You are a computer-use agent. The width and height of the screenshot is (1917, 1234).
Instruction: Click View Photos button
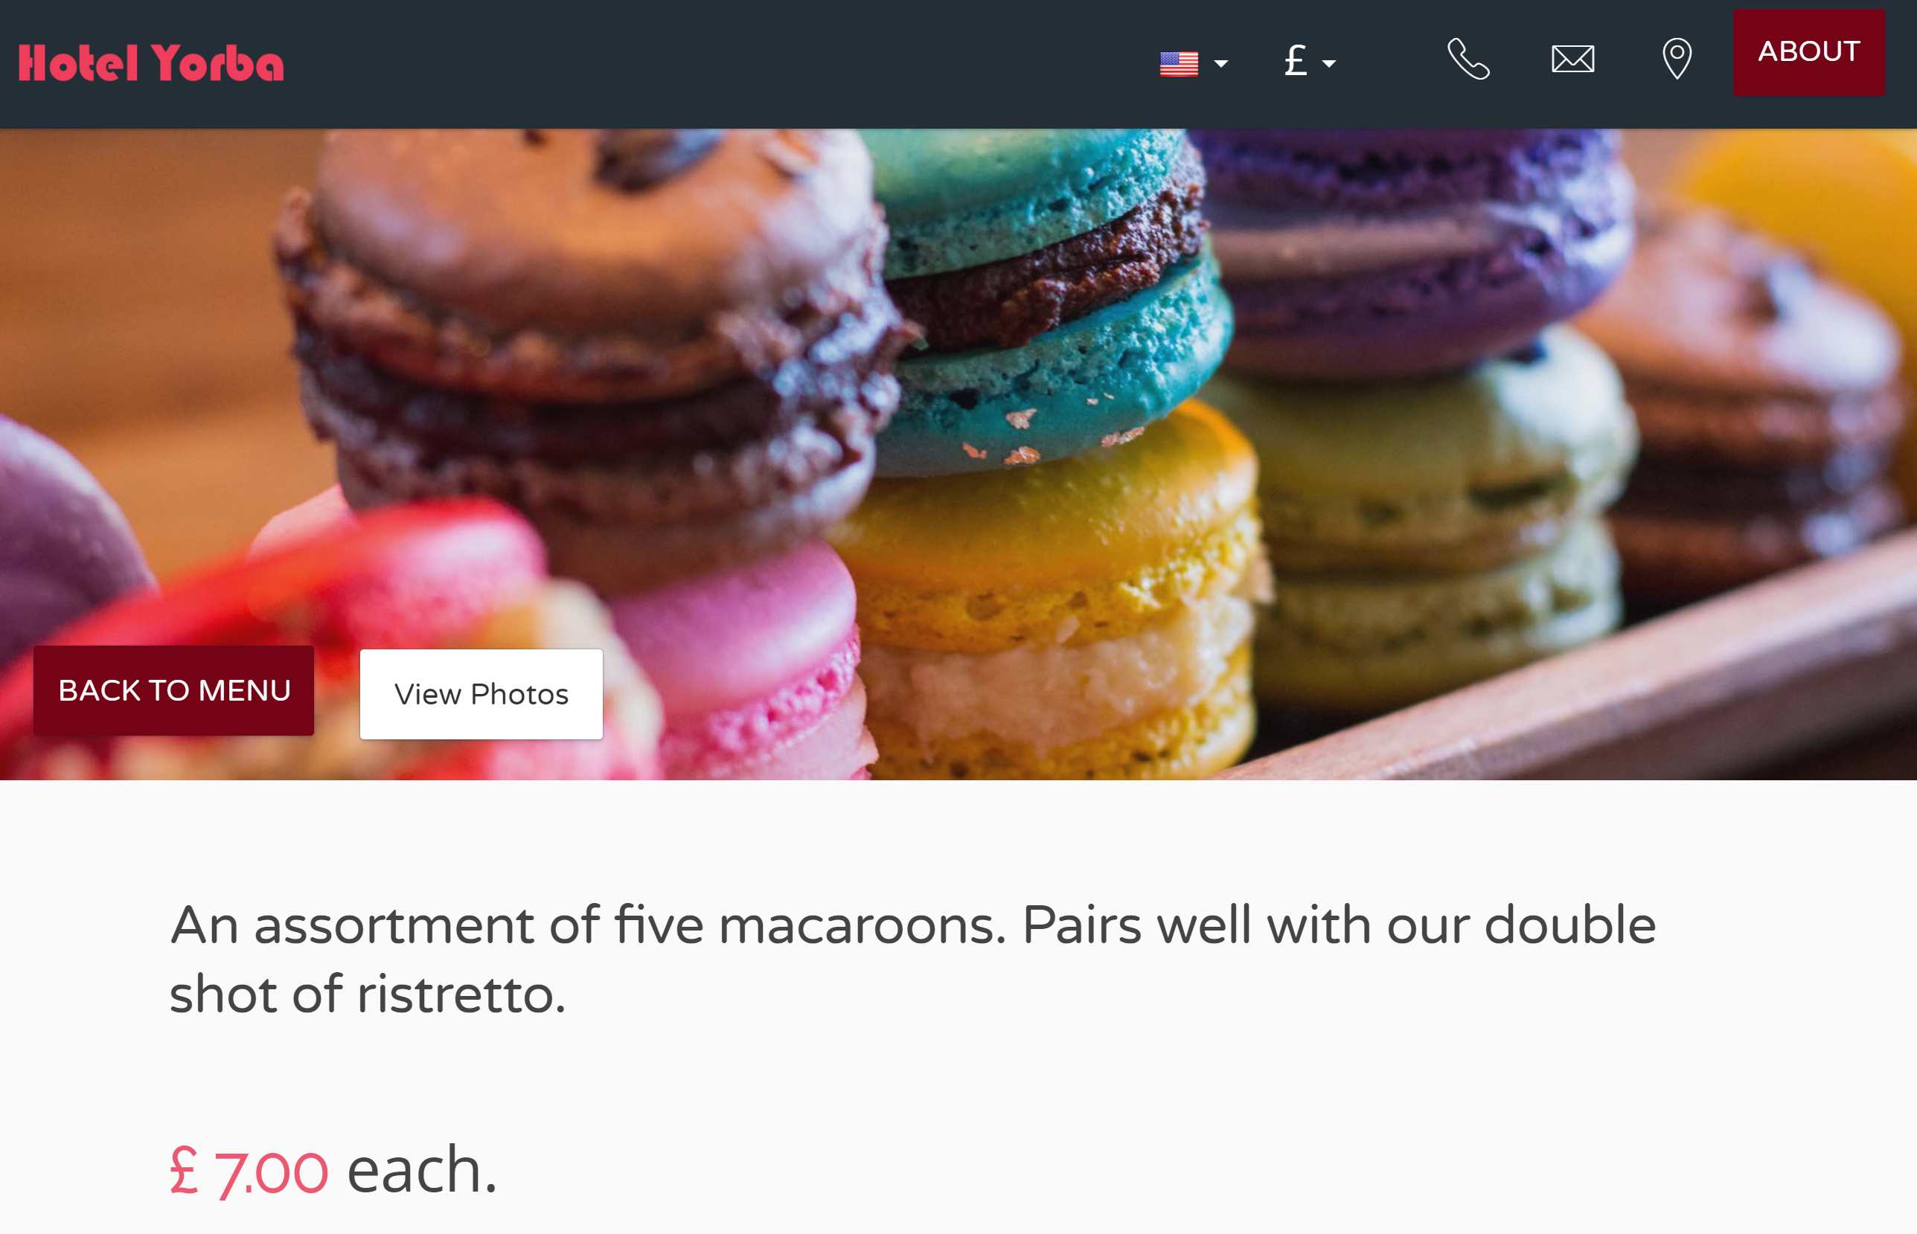point(482,691)
